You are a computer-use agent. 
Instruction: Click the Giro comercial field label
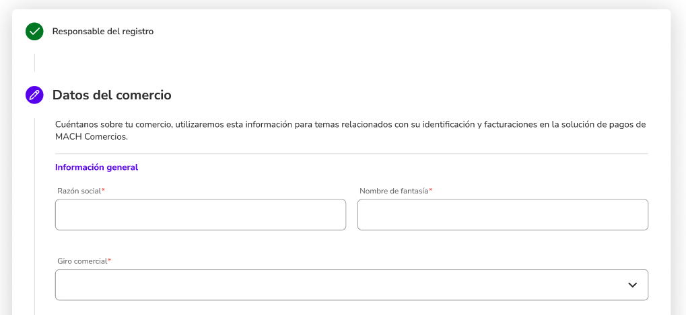pos(82,261)
